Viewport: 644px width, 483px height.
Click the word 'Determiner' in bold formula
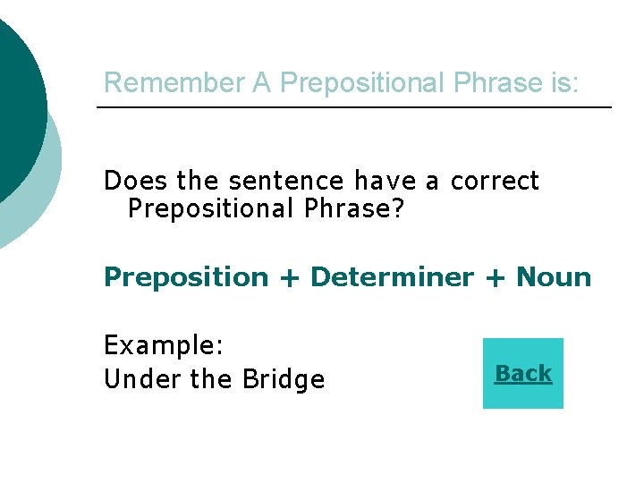point(392,277)
